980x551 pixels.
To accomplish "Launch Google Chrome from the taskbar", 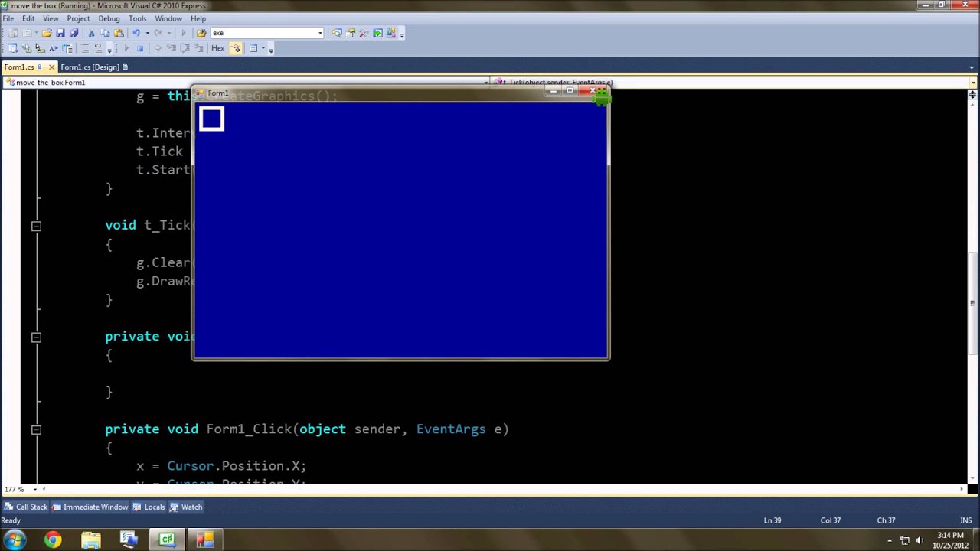I will coord(52,540).
